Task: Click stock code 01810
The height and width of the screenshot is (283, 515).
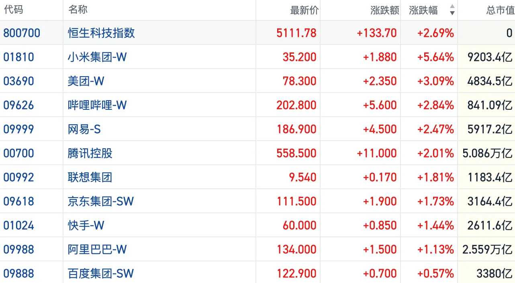Action: tap(18, 57)
